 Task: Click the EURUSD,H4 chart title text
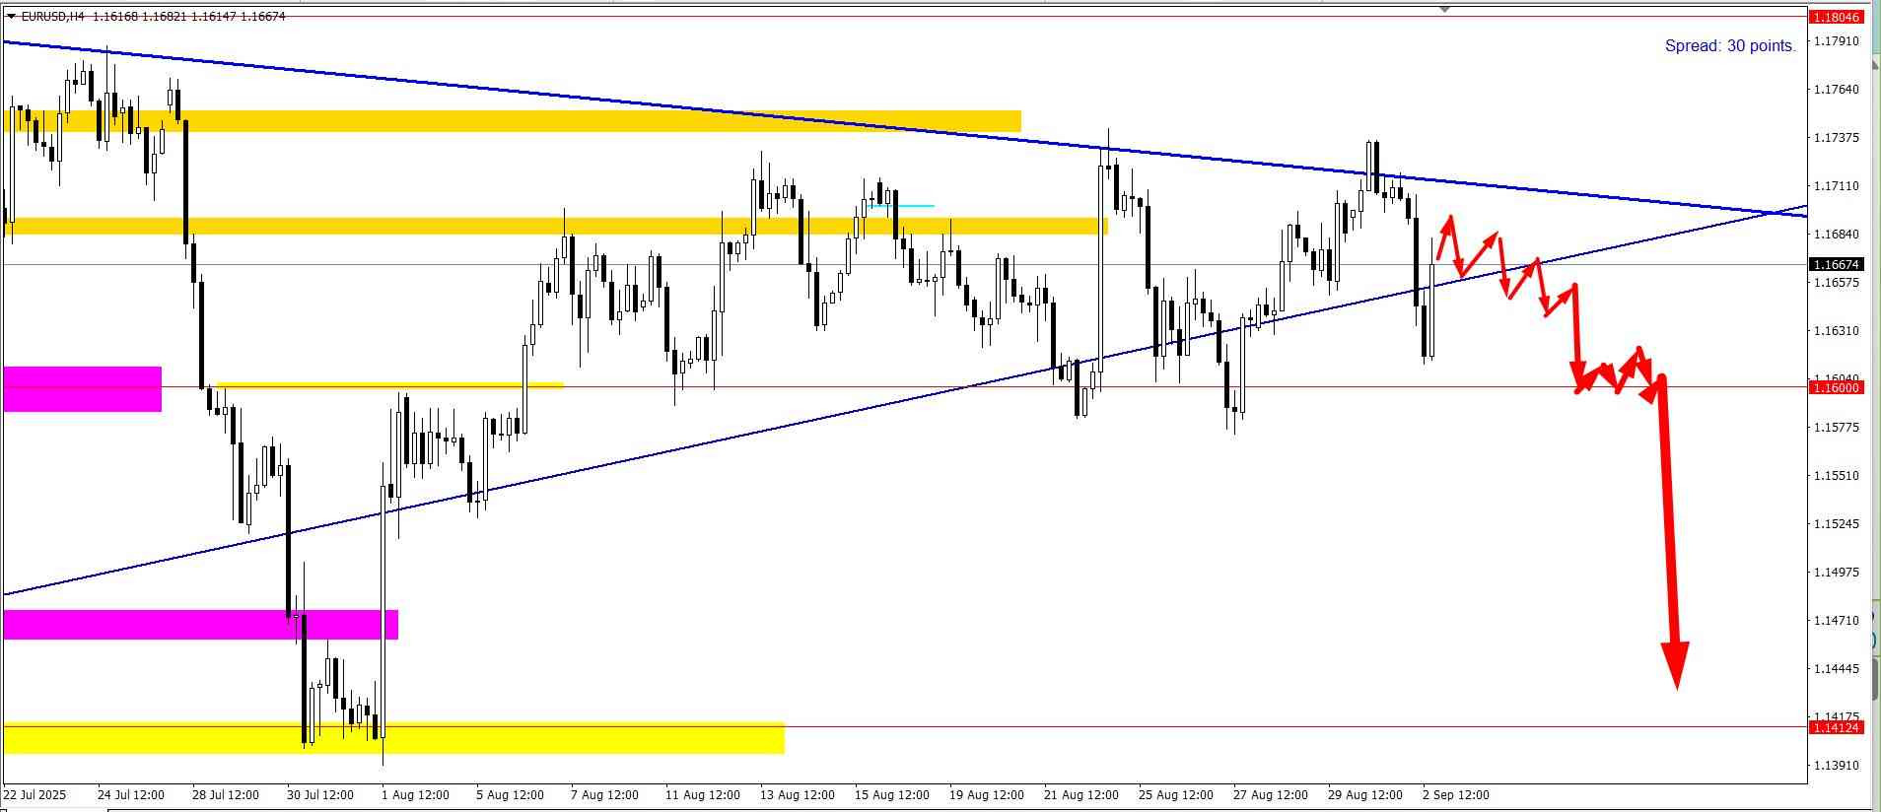point(52,16)
